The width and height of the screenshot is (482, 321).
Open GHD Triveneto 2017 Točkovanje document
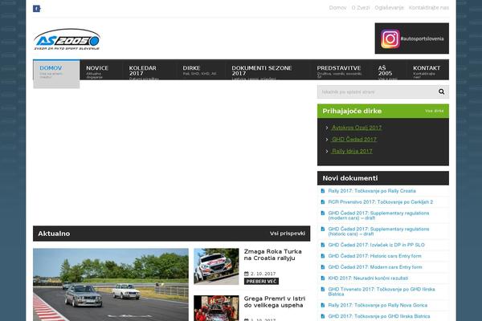382,291
